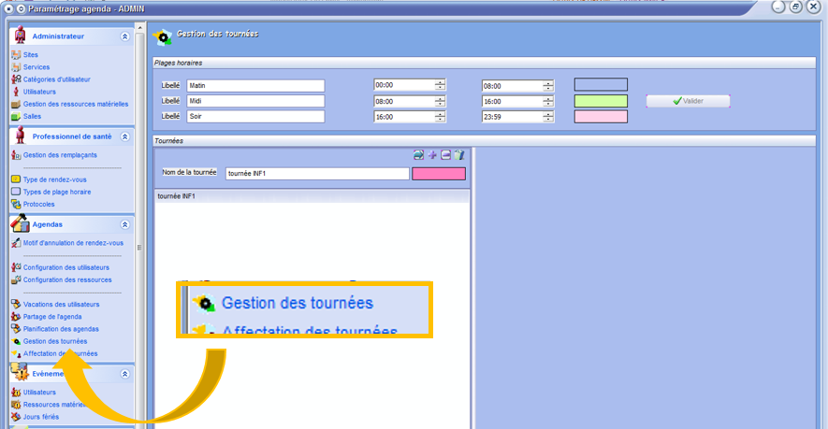Open Planification des agendas
The height and width of the screenshot is (429, 828).
click(x=61, y=329)
